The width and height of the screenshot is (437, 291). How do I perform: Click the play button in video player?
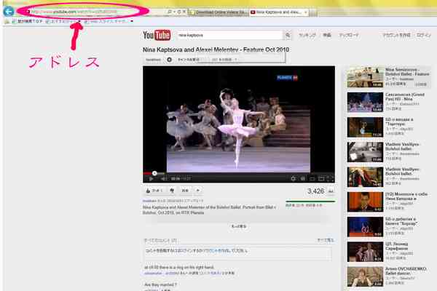(151, 178)
